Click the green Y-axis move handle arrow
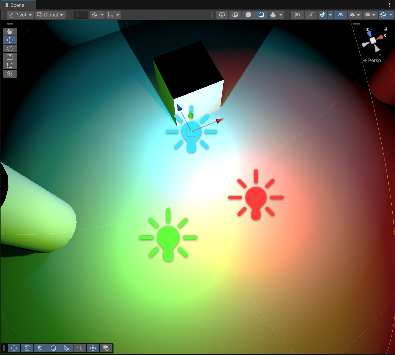The height and width of the screenshot is (355, 395). (x=191, y=115)
